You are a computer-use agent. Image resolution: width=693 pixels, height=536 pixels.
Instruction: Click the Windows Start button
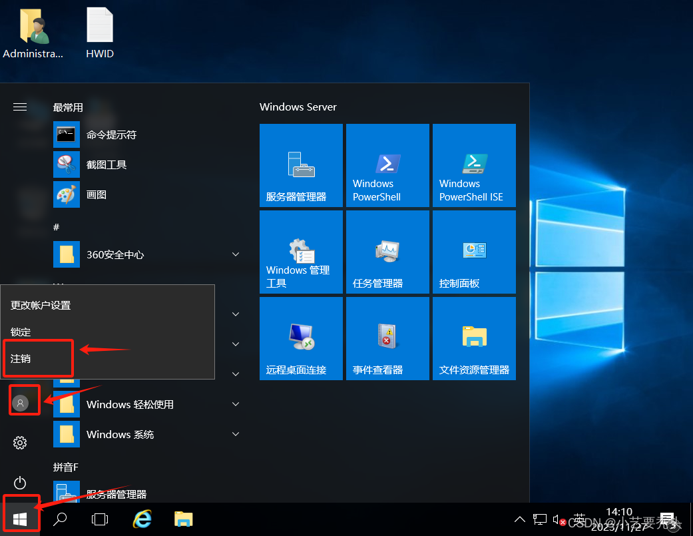[x=20, y=519]
